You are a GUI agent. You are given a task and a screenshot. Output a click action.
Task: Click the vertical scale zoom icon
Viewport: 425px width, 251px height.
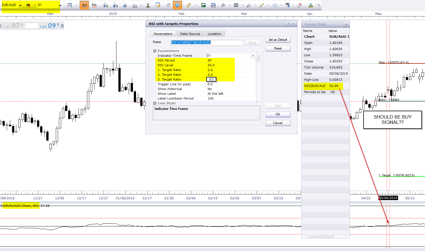click(x=135, y=5)
